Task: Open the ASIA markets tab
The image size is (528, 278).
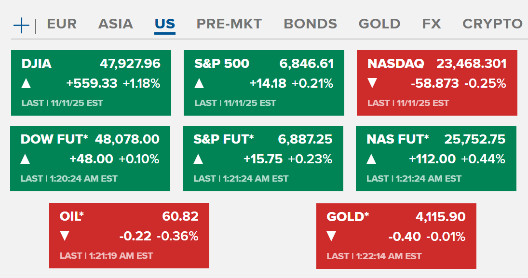Action: point(115,24)
